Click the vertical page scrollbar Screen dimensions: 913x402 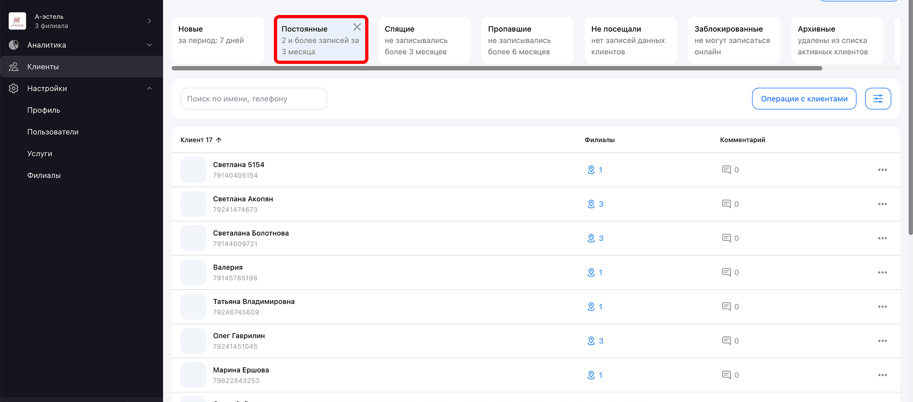coord(910,117)
